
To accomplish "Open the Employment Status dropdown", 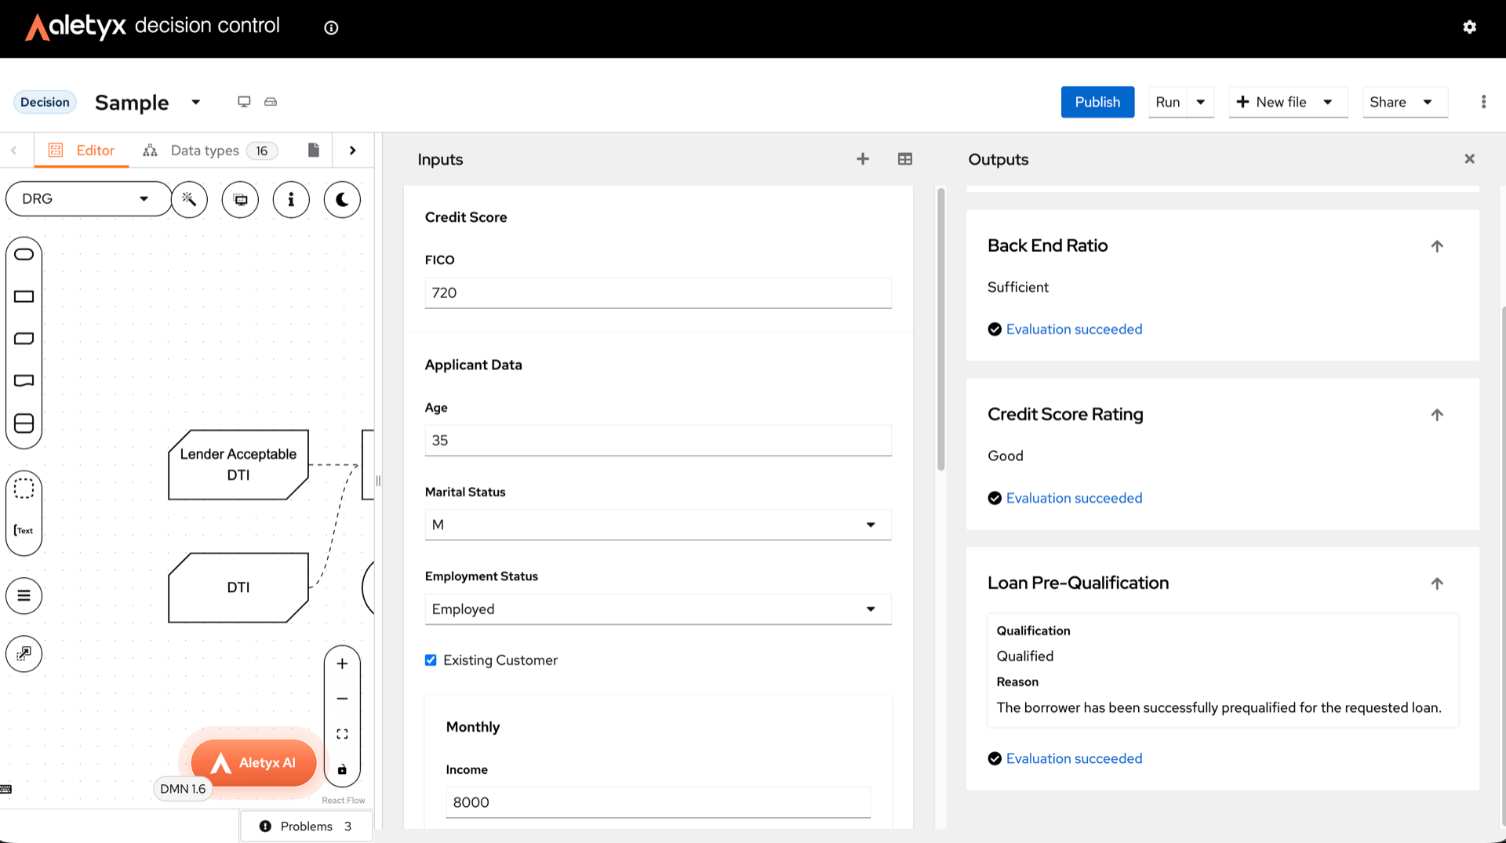I will coord(658,609).
